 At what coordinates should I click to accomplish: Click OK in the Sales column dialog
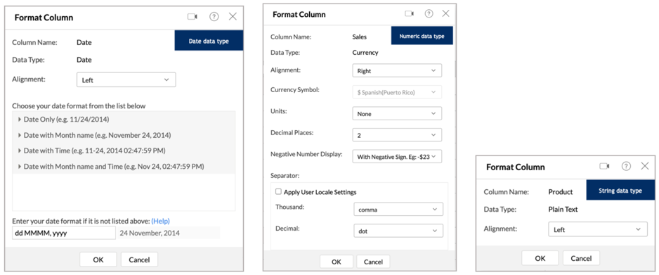coord(337,262)
